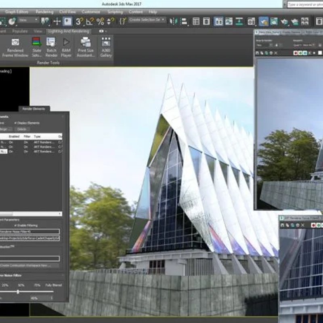The width and height of the screenshot is (323, 323).
Task: Open the Curve Editor icon
Action: 229,21
